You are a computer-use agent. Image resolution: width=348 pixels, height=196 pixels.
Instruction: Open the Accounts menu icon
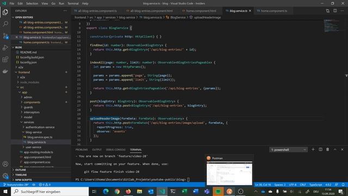pos(5,164)
